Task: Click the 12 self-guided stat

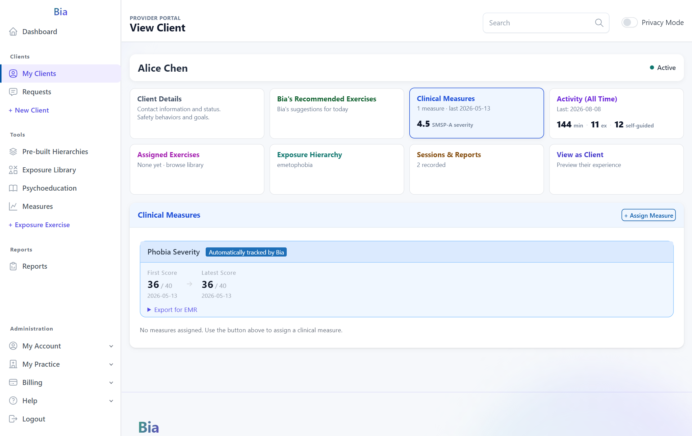Action: tap(634, 125)
